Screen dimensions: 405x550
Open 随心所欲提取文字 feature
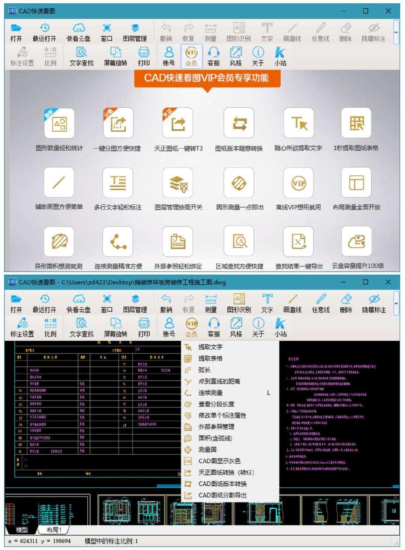tap(298, 123)
